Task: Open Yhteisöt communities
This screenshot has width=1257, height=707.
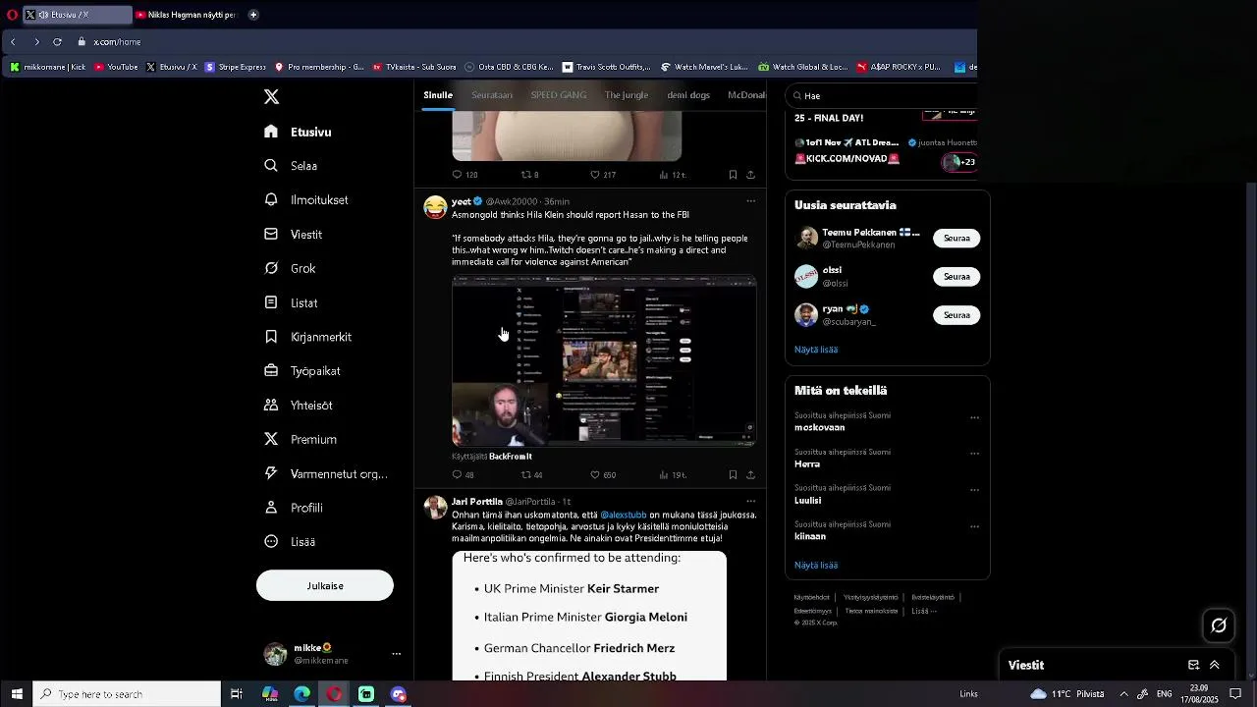Action: click(x=300, y=405)
